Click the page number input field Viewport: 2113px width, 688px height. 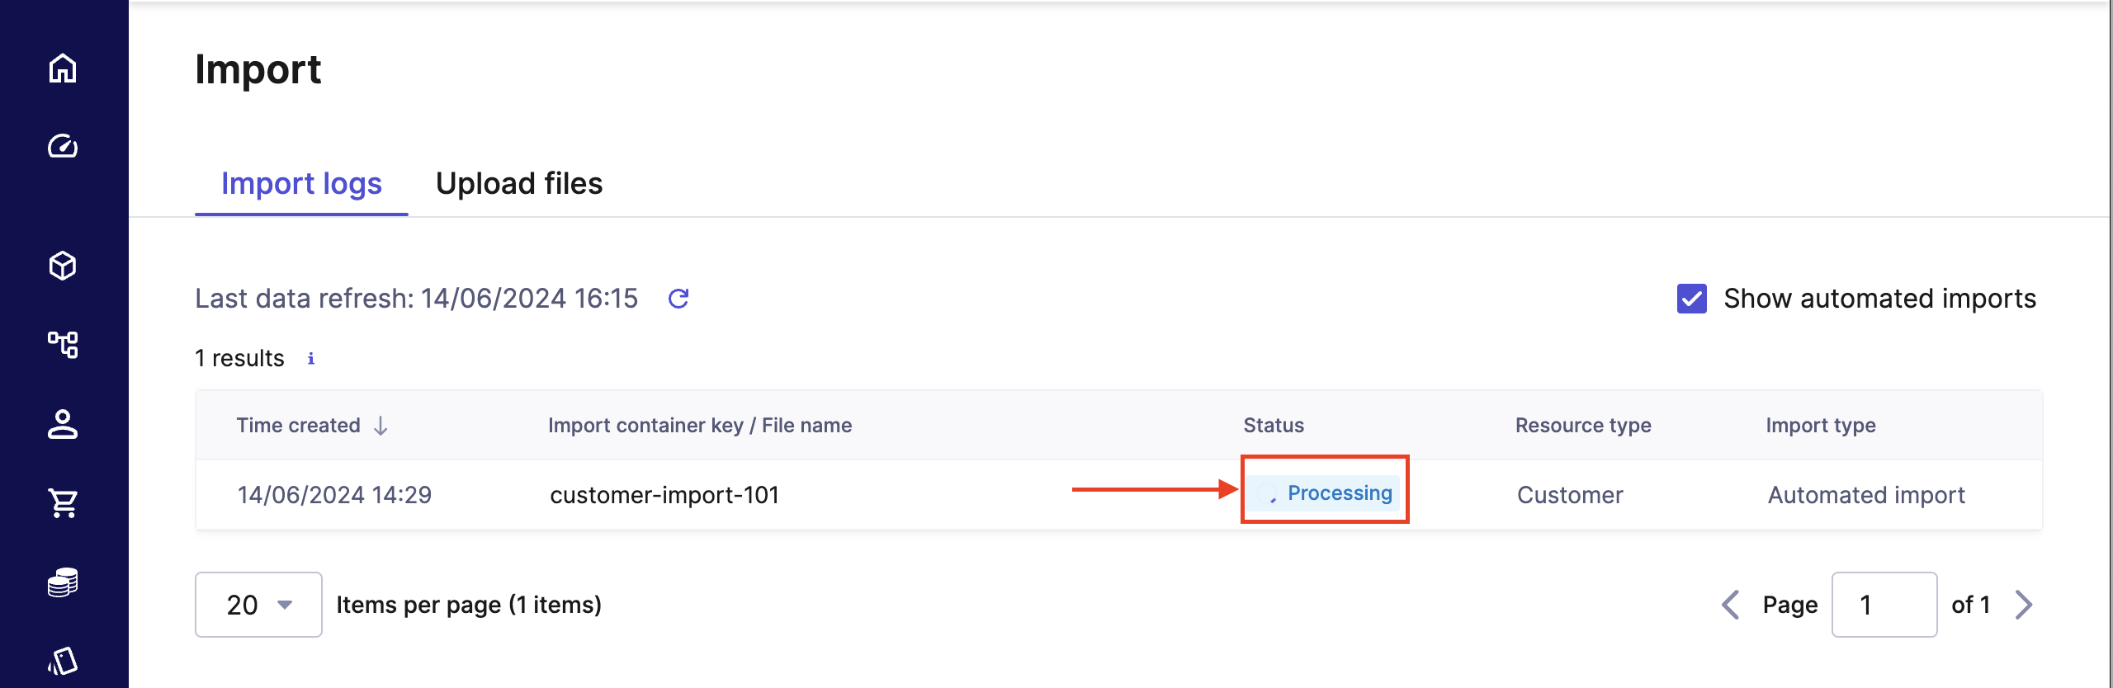(x=1884, y=605)
